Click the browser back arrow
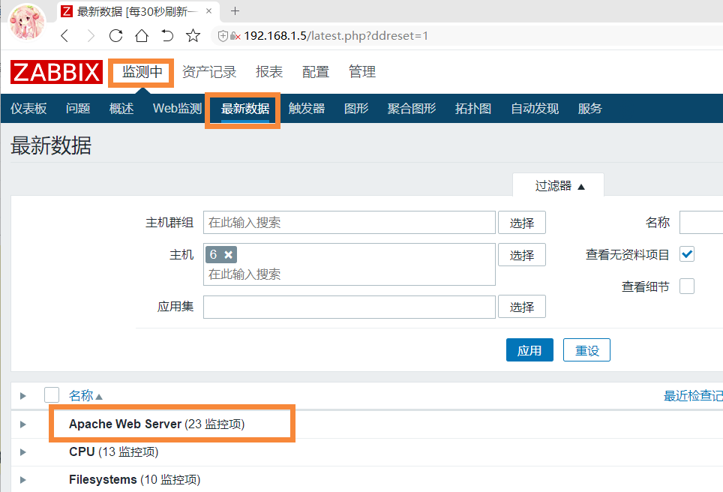This screenshot has height=492, width=723. tap(64, 36)
